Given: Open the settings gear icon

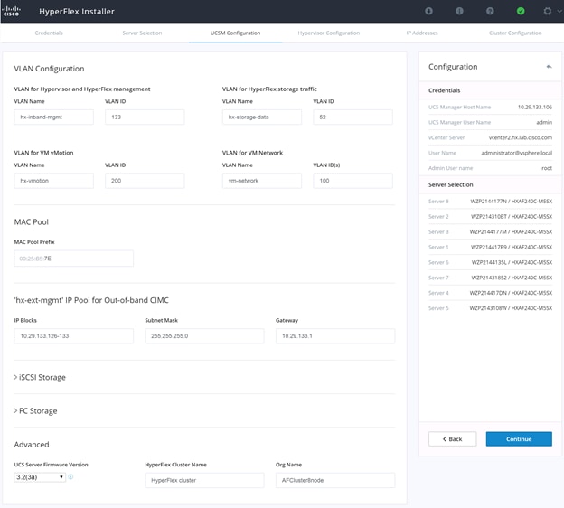Looking at the screenshot, I should [x=547, y=11].
